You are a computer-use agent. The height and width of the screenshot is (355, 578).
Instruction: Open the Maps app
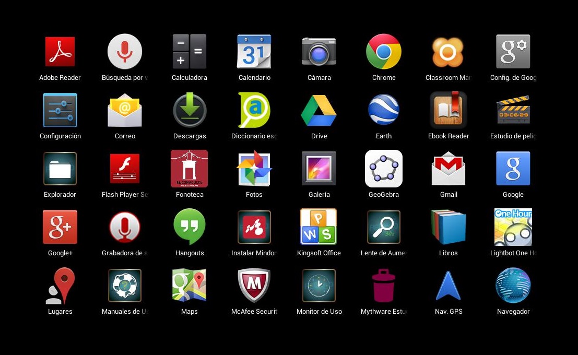(190, 286)
